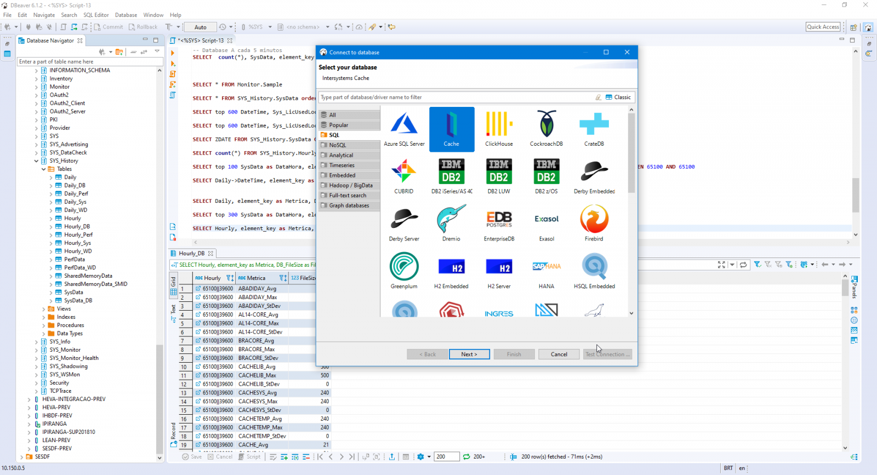
Task: Toggle Text view in result panel
Action: pyautogui.click(x=173, y=313)
